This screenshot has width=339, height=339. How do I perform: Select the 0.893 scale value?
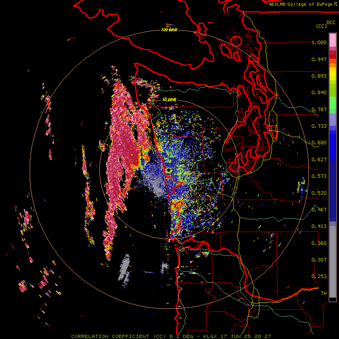tap(319, 76)
